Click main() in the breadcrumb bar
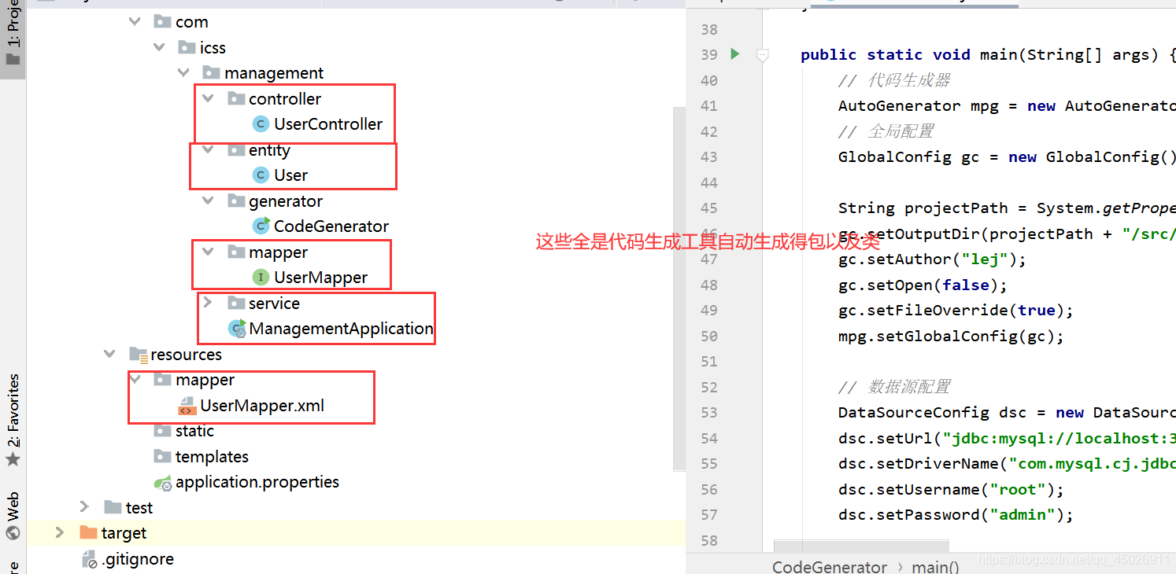 935,566
